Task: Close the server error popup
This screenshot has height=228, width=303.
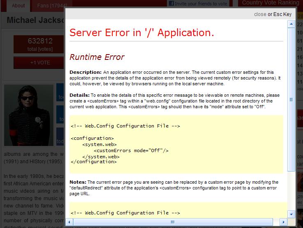Action: 260,14
